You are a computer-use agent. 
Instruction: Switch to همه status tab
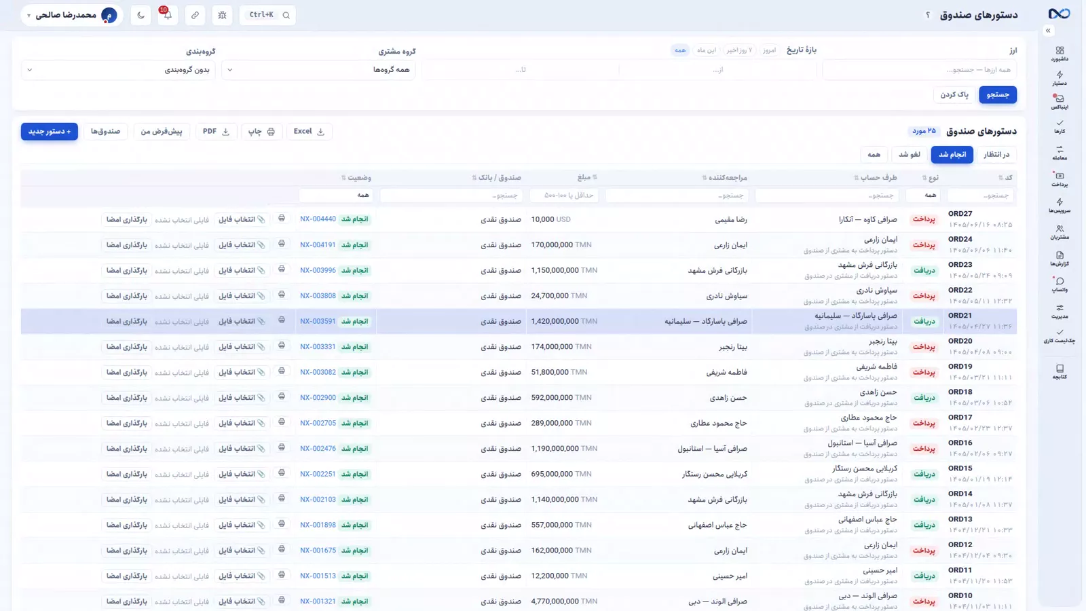[x=874, y=155]
